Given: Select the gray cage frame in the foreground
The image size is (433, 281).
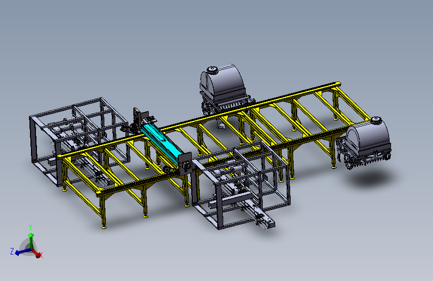Looking at the screenshot, I should [x=241, y=185].
